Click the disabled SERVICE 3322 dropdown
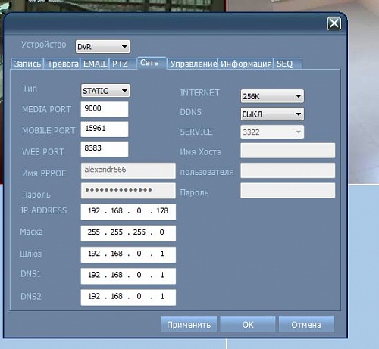 click(x=272, y=132)
